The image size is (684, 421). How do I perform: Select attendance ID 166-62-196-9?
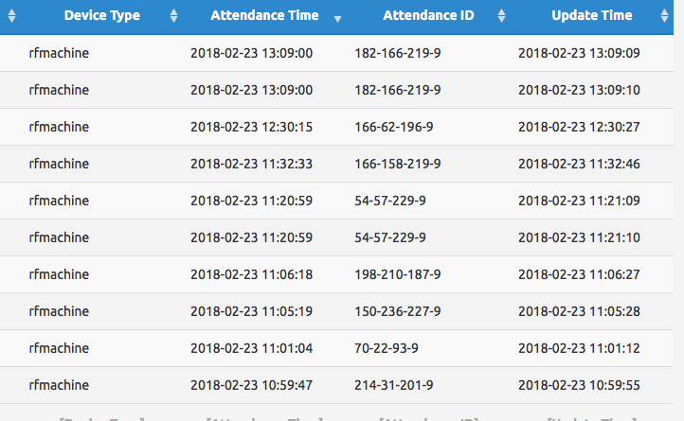coord(393,127)
